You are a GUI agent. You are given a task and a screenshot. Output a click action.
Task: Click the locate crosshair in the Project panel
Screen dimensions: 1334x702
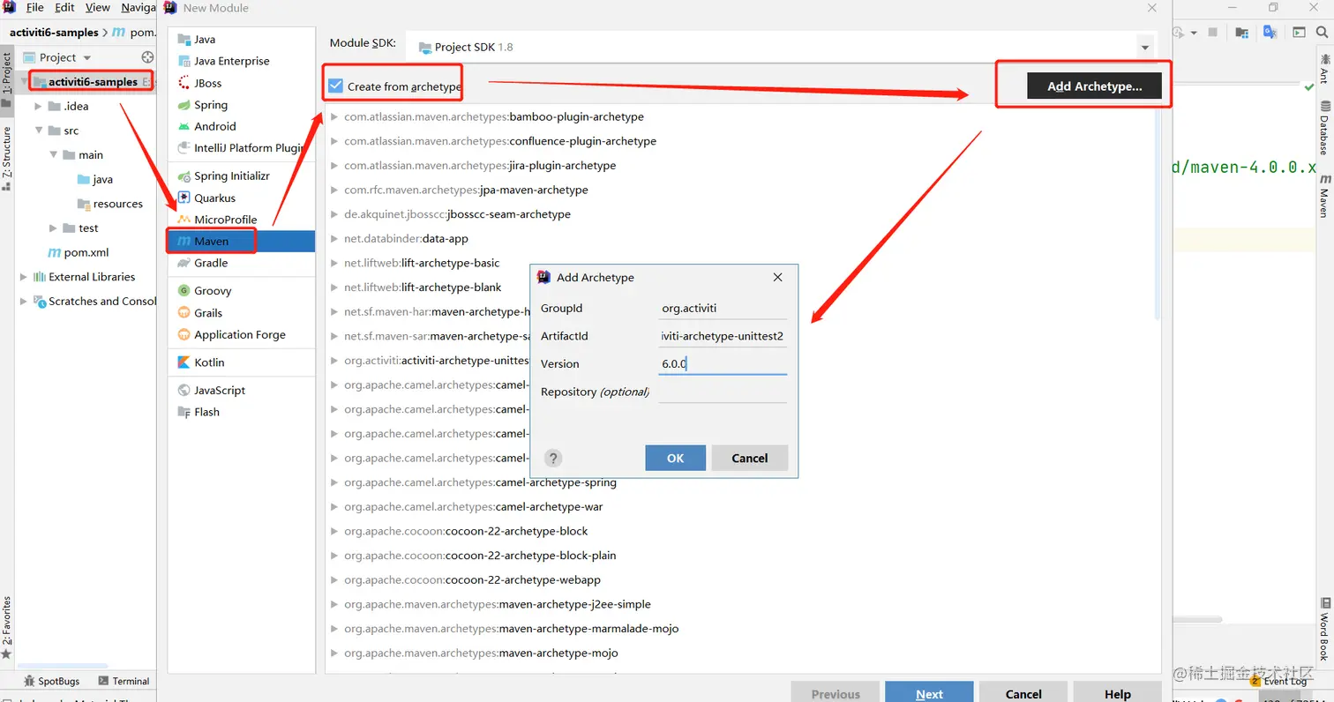(x=148, y=57)
